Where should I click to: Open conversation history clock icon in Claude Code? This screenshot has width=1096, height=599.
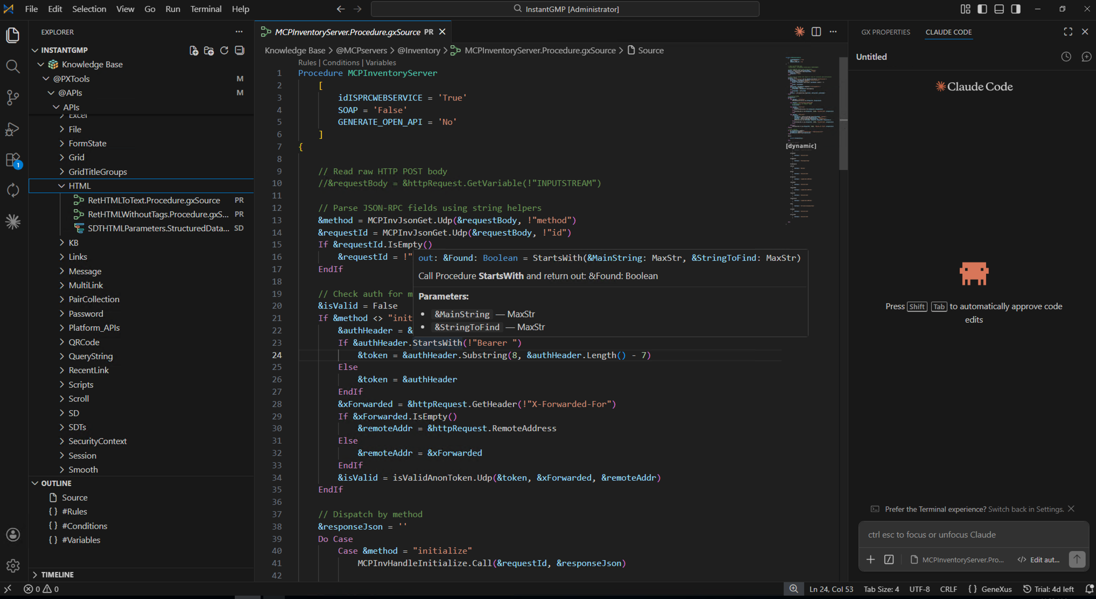click(x=1066, y=56)
